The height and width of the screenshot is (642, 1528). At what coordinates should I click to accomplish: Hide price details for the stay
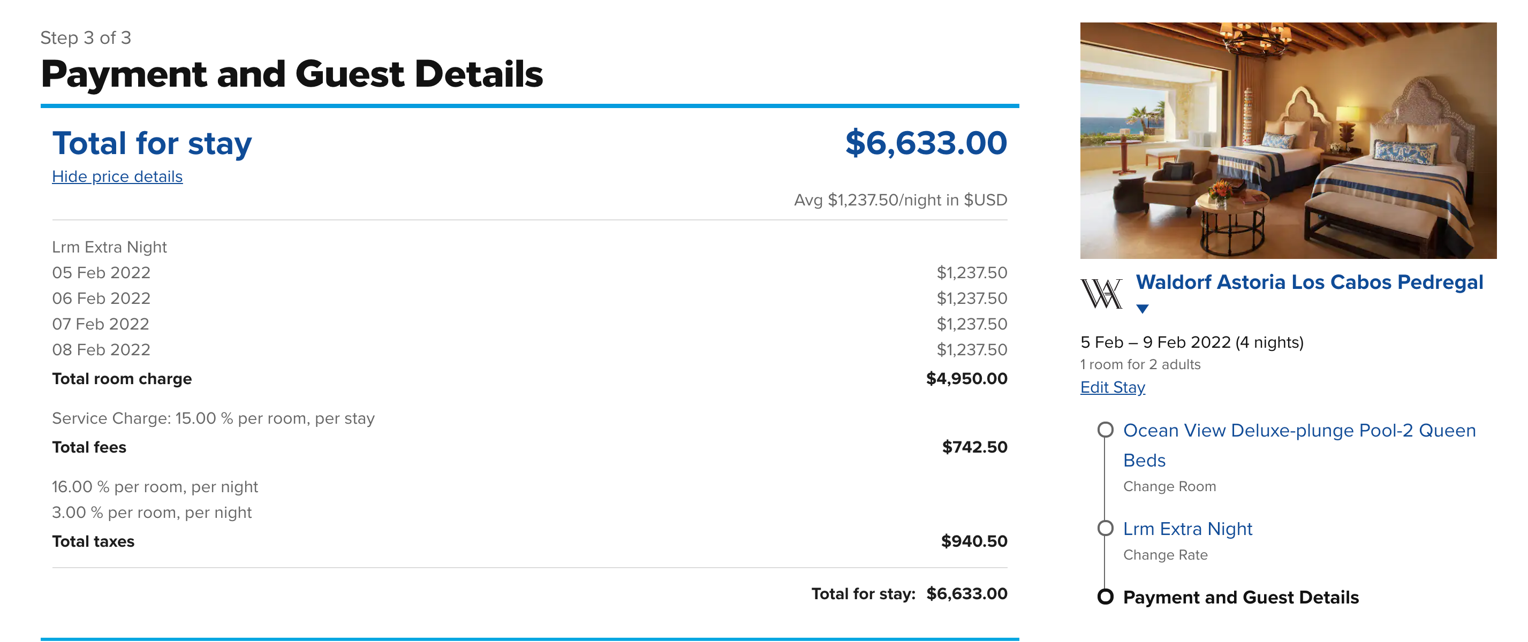coord(117,177)
